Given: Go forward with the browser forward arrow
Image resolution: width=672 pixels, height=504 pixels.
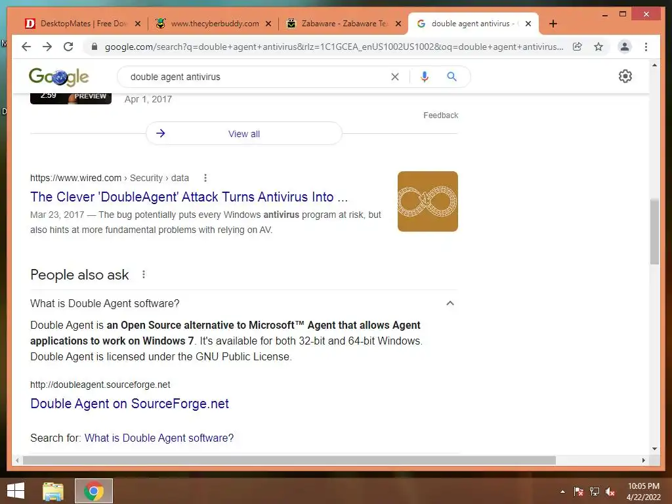Looking at the screenshot, I should (47, 47).
